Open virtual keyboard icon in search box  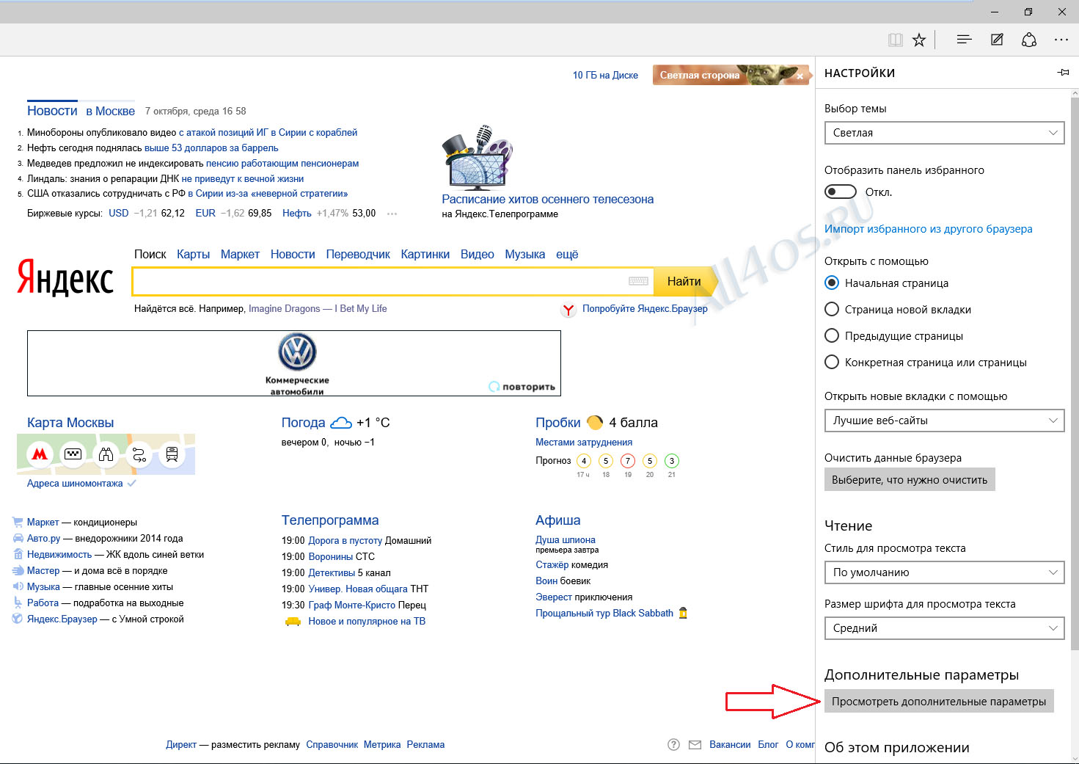click(638, 281)
